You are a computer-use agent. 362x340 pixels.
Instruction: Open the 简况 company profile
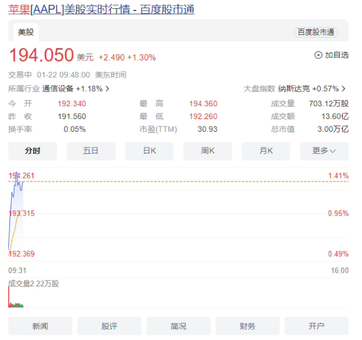179,326
